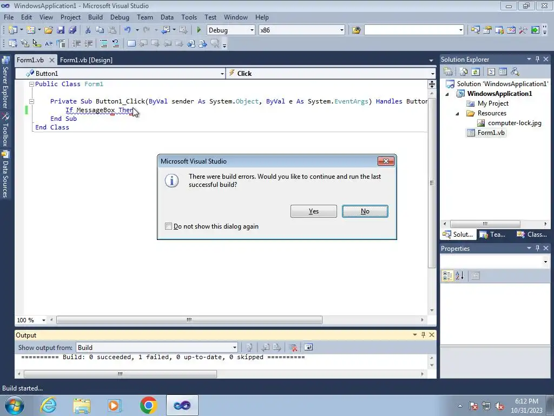
Task: Collapse the Public Class Form1 code region
Action: 31,84
